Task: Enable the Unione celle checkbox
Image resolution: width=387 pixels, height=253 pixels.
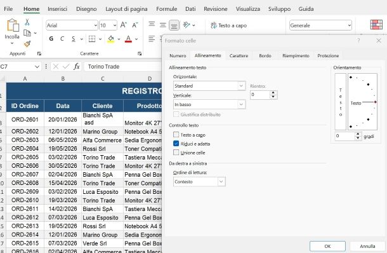Action: pos(176,153)
